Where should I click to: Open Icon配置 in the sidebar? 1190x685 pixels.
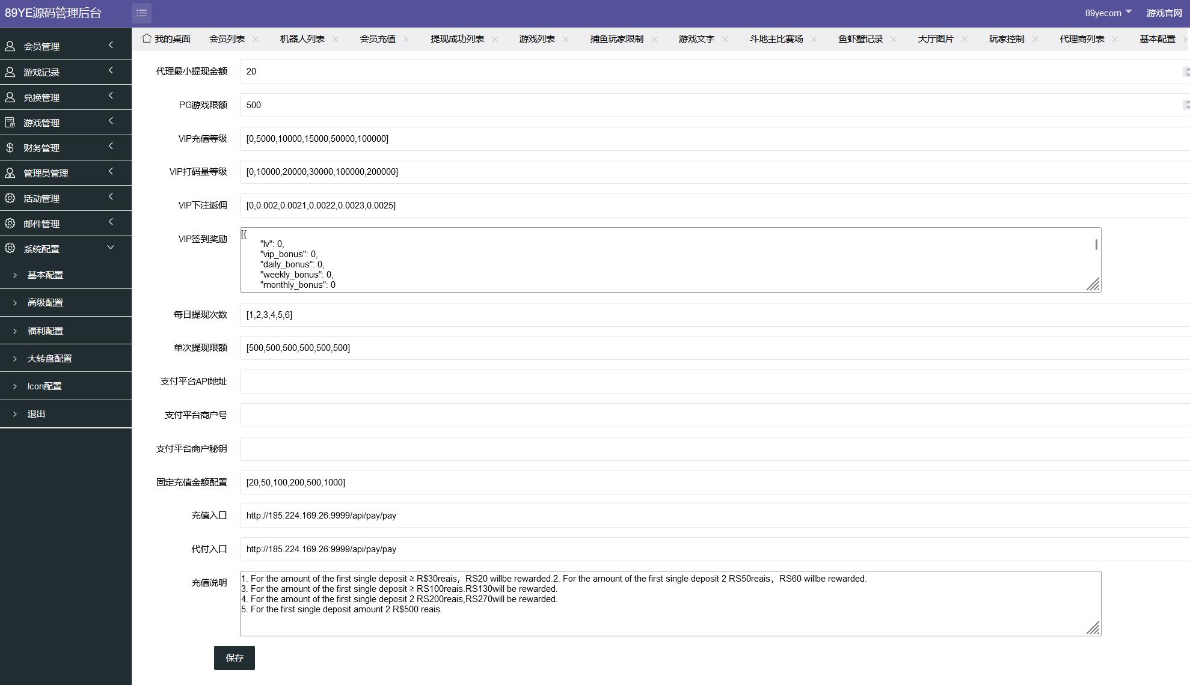click(x=66, y=386)
